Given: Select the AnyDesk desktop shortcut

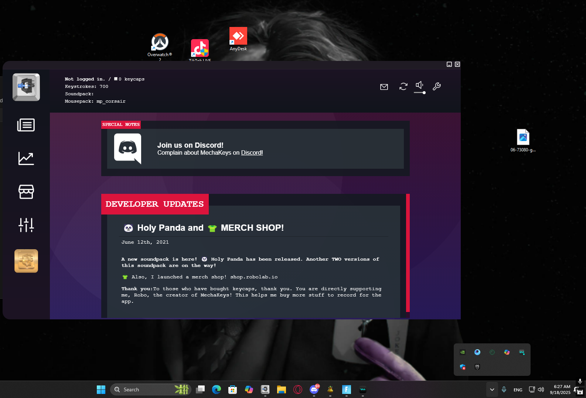Looking at the screenshot, I should [238, 39].
